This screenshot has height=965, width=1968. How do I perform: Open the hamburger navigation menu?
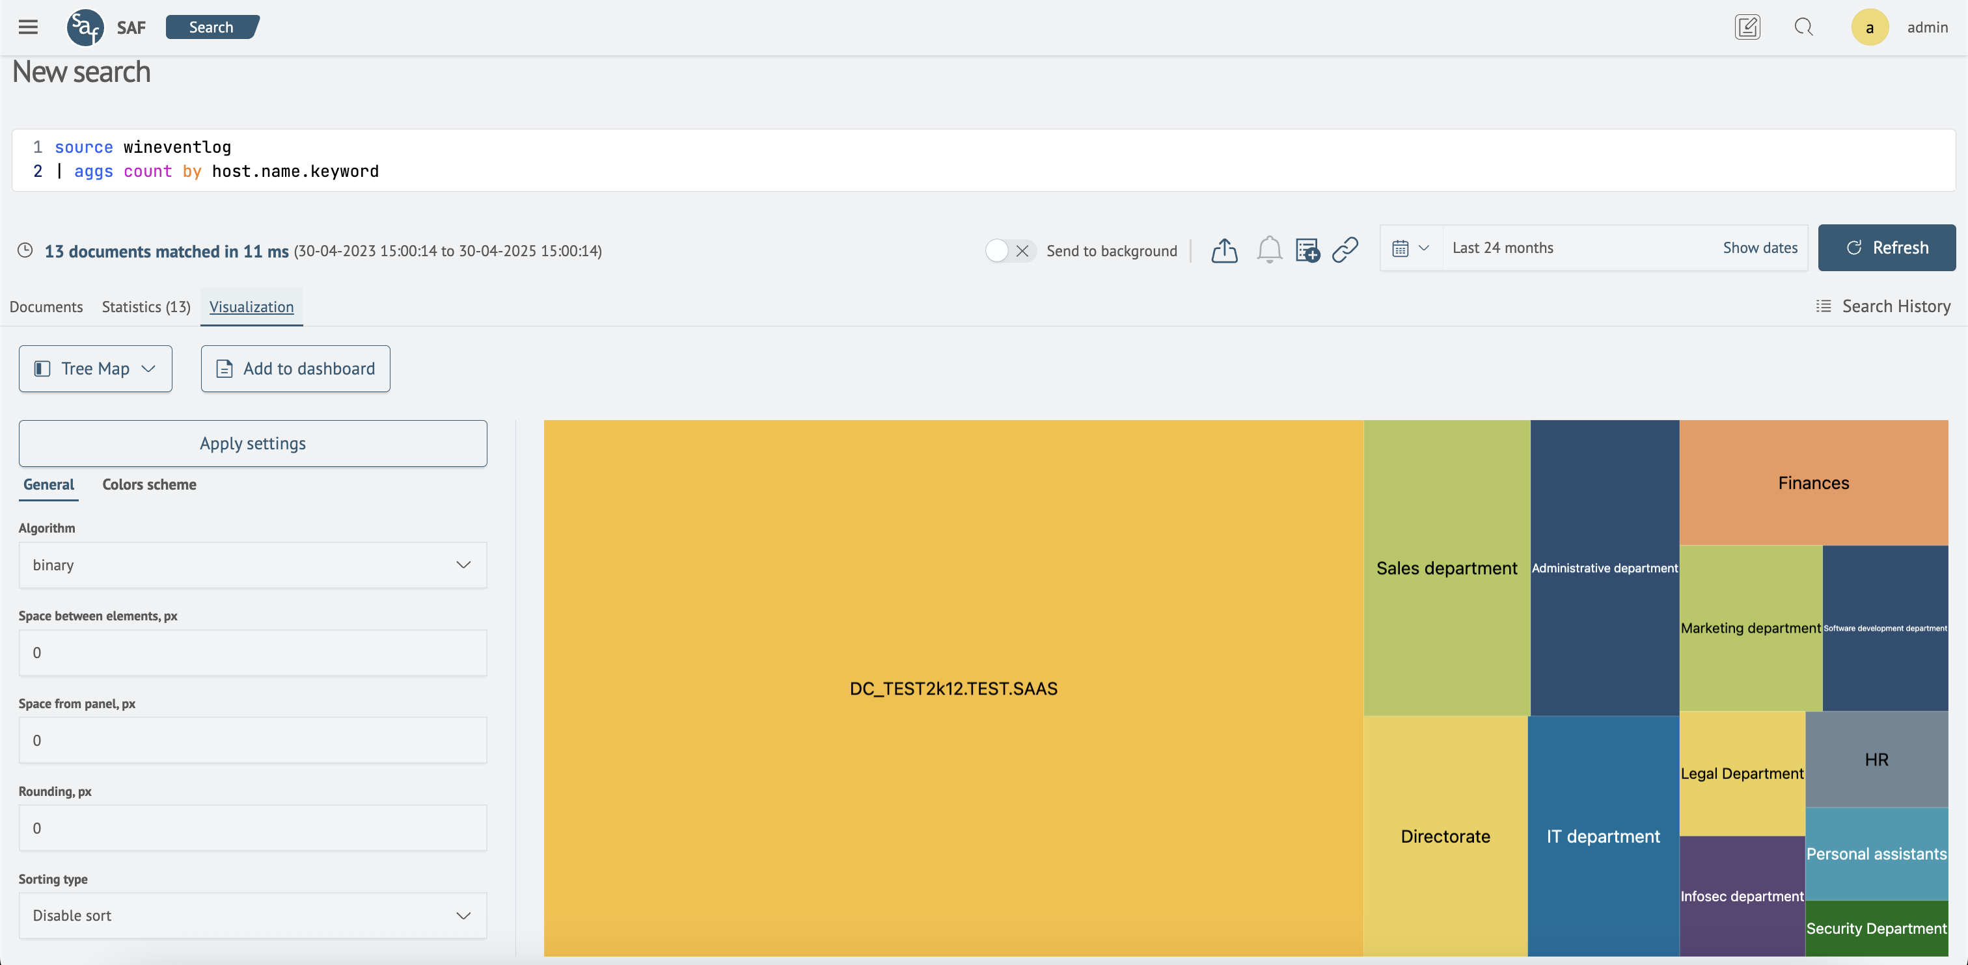click(x=28, y=27)
